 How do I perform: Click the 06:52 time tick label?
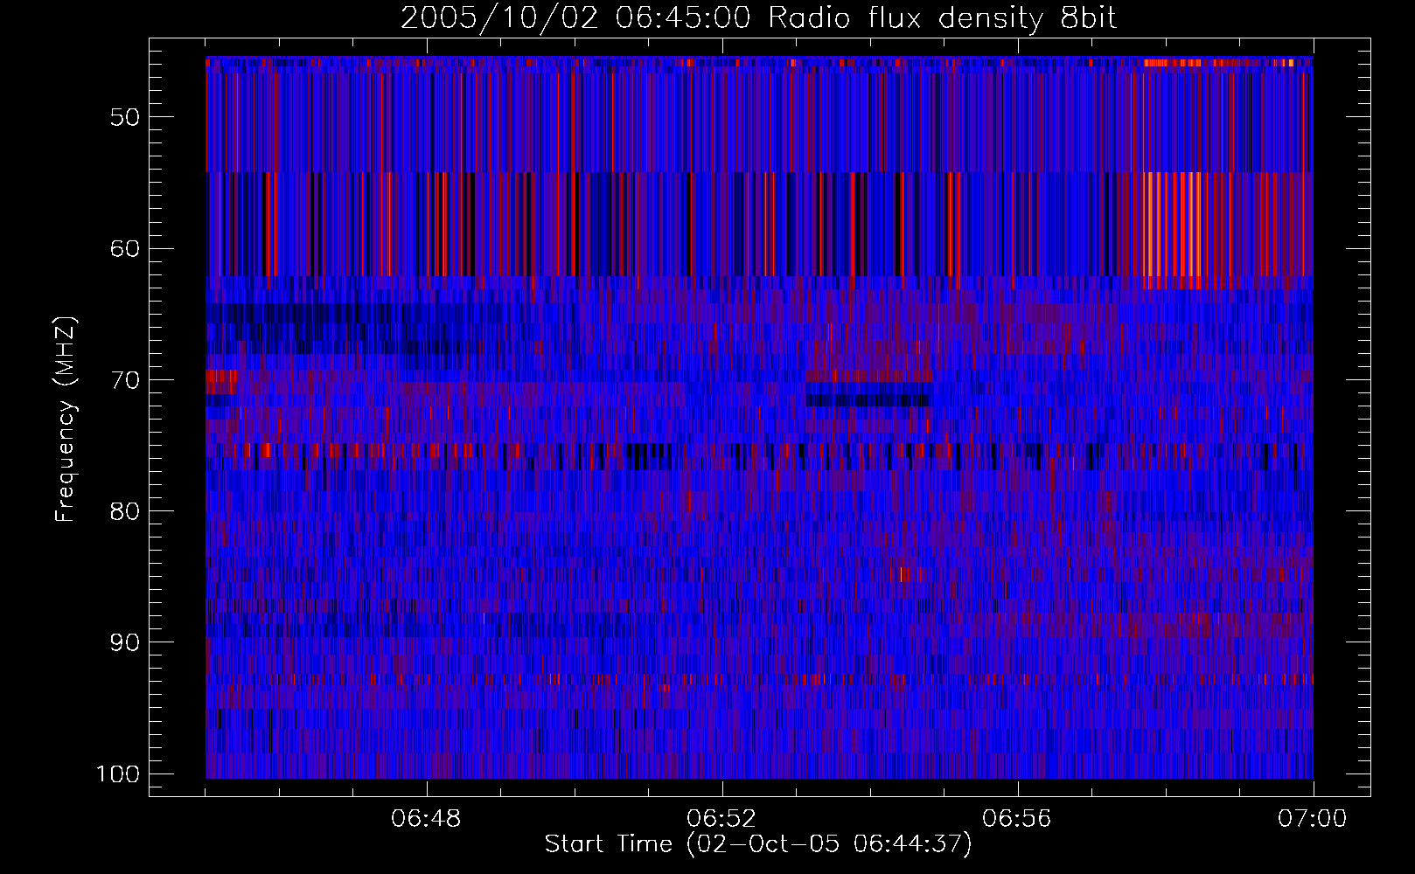(x=721, y=819)
